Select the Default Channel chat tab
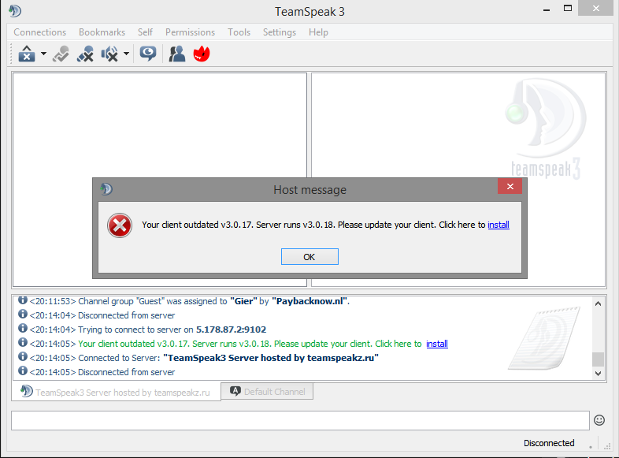619x458 pixels. [x=267, y=392]
